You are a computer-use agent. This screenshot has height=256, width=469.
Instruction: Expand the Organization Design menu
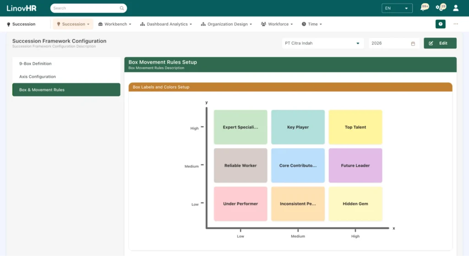click(226, 24)
